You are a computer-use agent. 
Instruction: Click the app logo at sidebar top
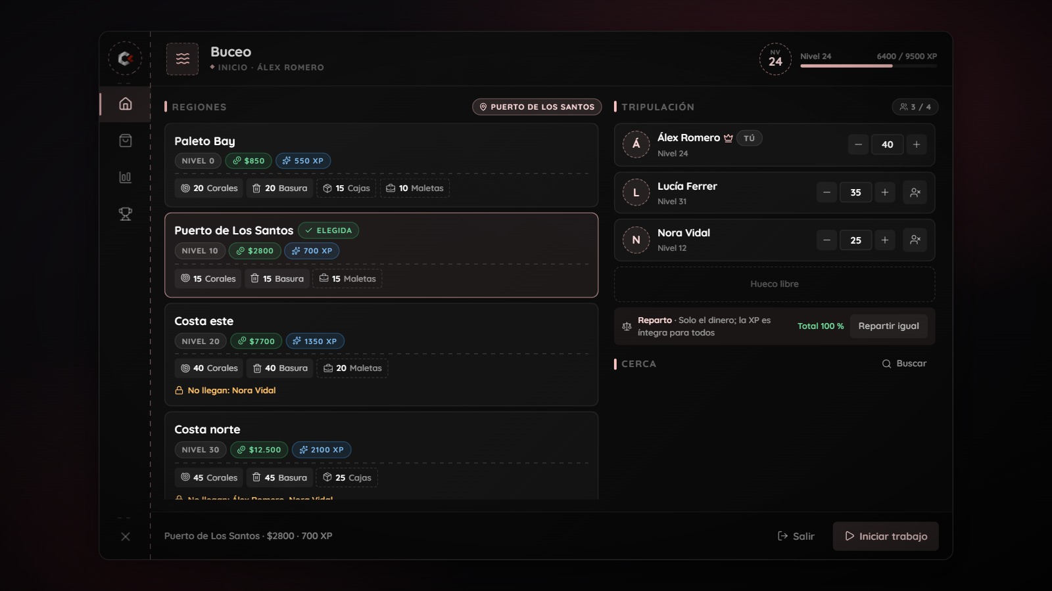pyautogui.click(x=125, y=58)
